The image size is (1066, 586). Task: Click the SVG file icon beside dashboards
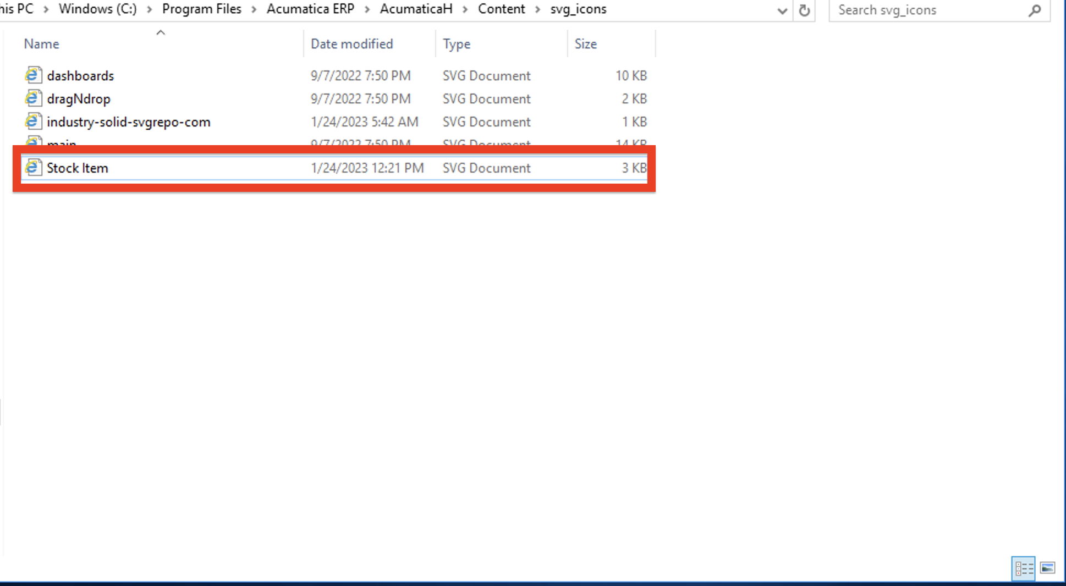click(x=33, y=75)
